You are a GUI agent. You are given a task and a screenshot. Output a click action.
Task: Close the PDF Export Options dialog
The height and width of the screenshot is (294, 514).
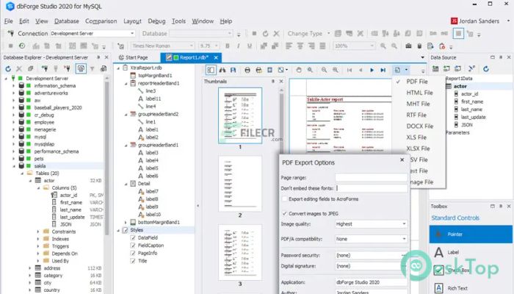(402, 159)
